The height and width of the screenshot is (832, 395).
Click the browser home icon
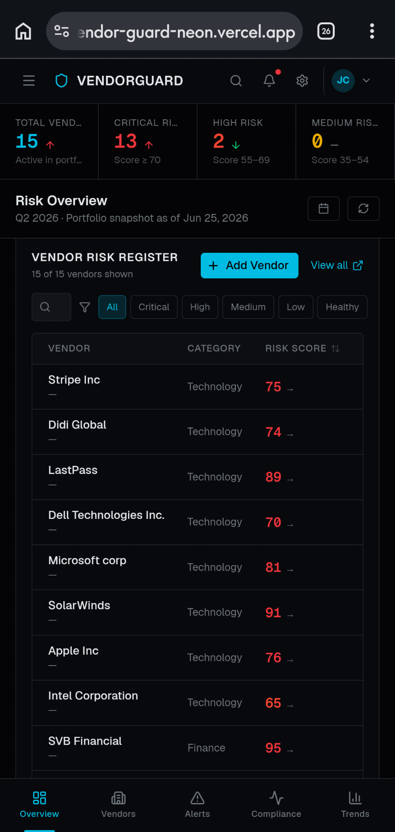coord(23,32)
